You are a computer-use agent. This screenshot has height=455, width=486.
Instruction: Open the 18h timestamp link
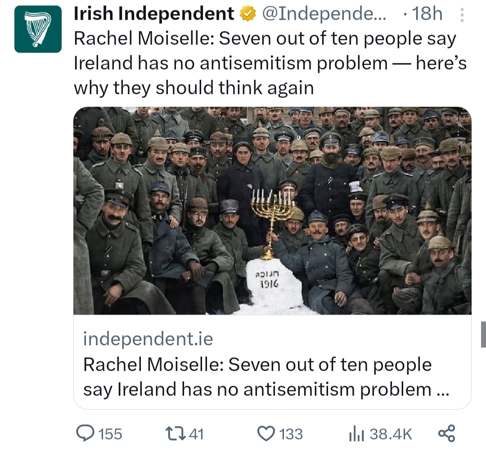[x=427, y=14]
